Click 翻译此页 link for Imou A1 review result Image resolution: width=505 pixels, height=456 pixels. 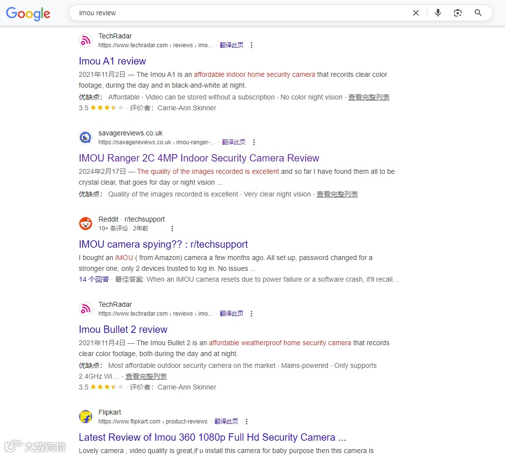pyautogui.click(x=231, y=45)
